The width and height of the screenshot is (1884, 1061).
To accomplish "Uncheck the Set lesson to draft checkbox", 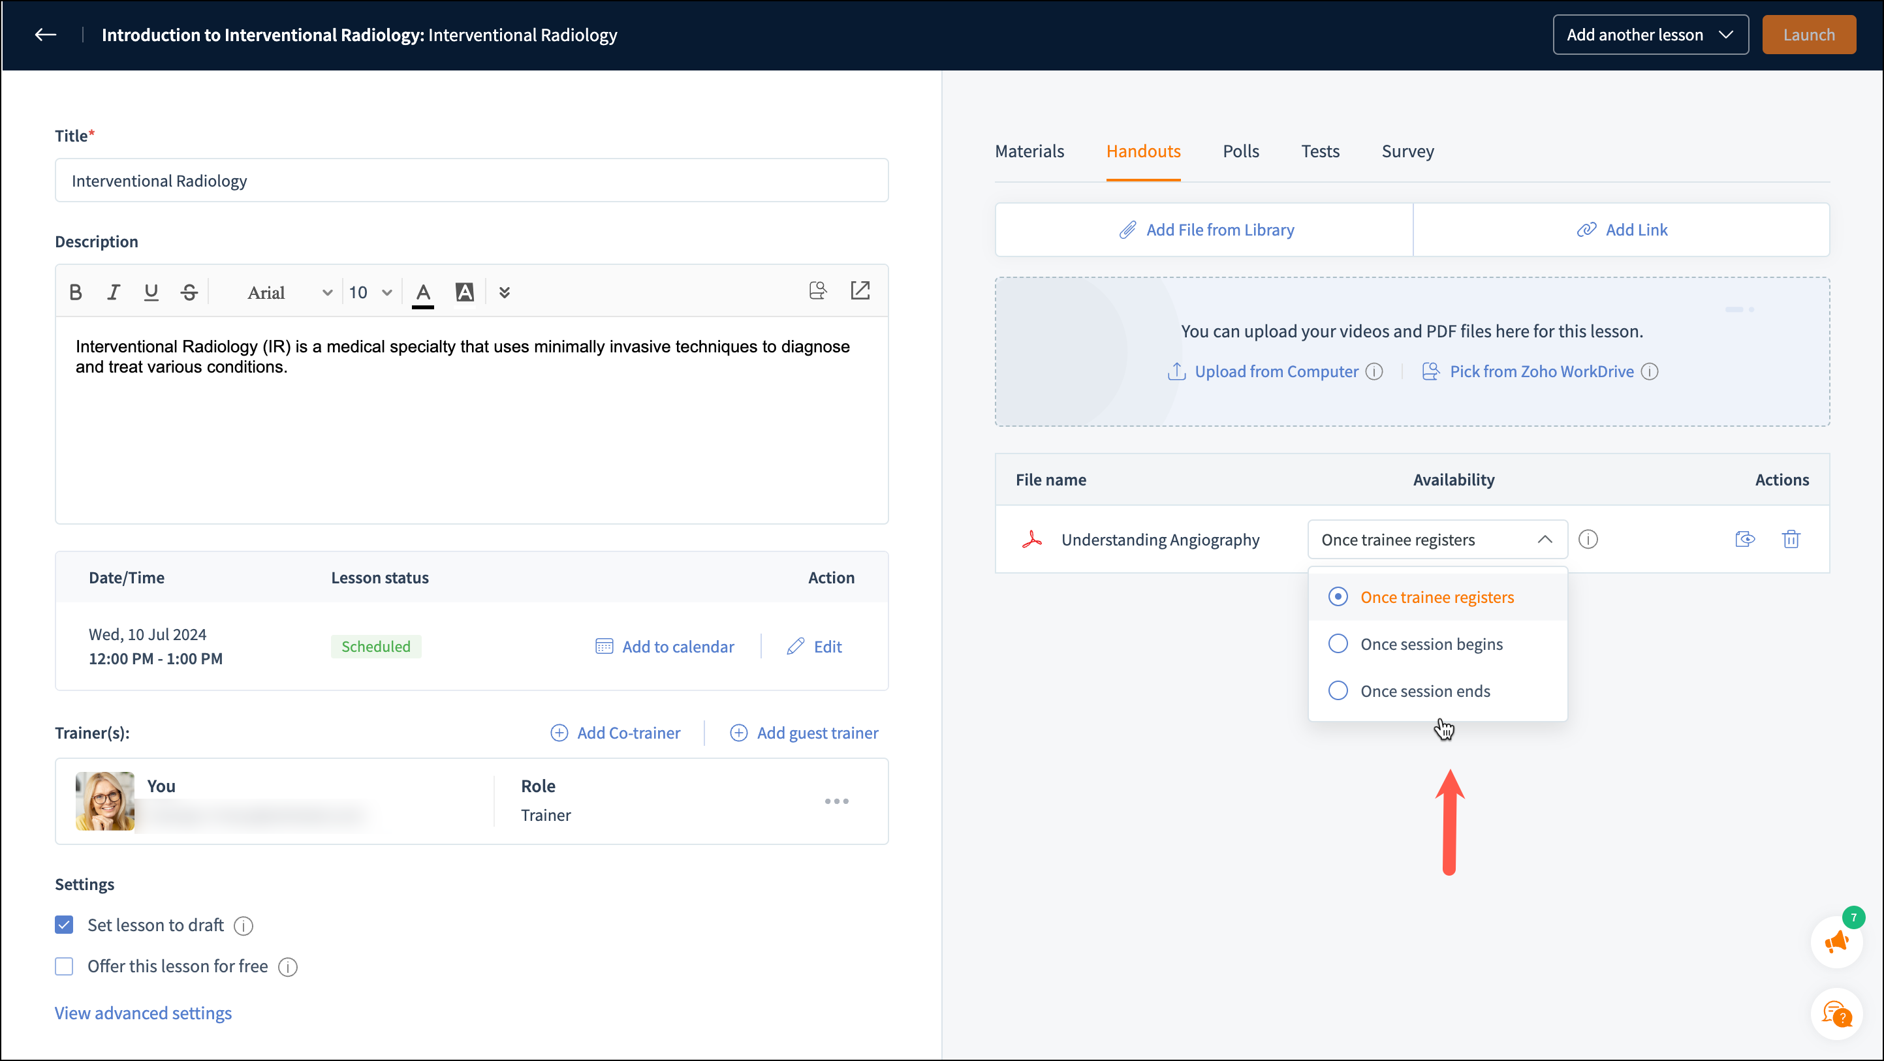I will pos(65,925).
